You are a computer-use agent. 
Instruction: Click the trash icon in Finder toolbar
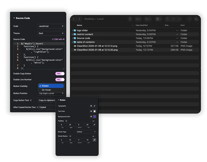130,19
